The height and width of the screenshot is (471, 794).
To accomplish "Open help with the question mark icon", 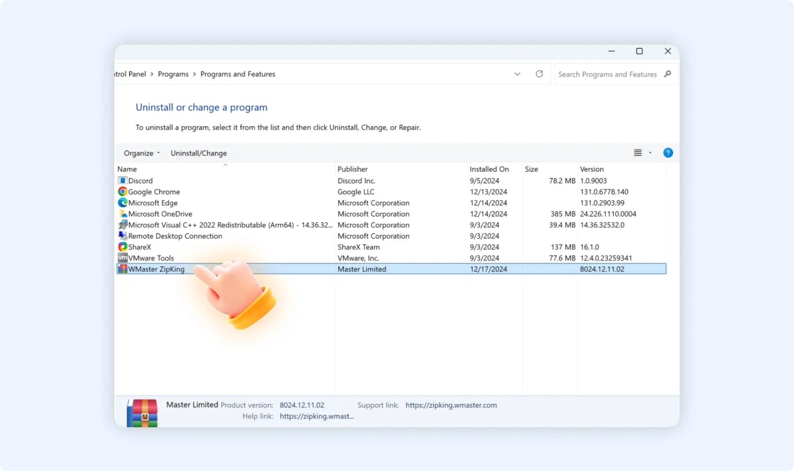I will [x=668, y=153].
